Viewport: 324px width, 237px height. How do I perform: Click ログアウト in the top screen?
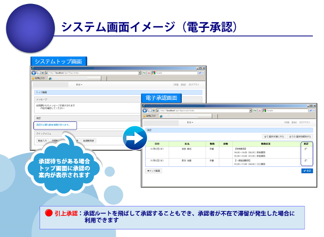[x=194, y=85]
